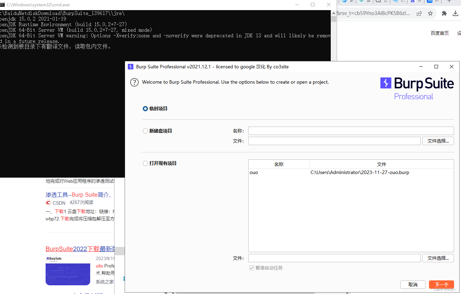Click the 4257次阅读 text in search result

(81, 202)
